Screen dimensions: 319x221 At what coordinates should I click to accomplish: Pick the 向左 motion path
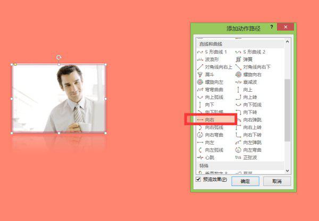coord(208,143)
